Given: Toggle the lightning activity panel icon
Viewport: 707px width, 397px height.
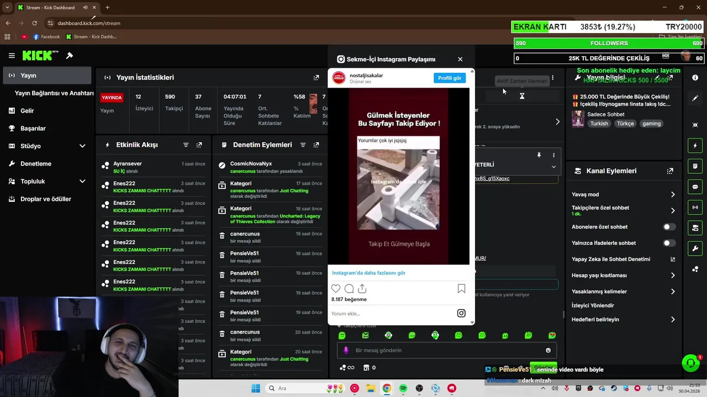Looking at the screenshot, I should 695,146.
